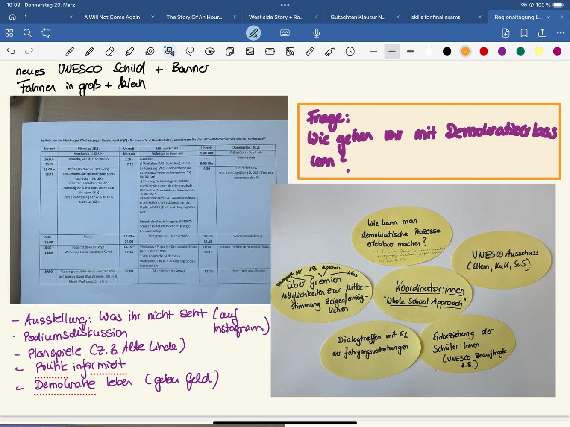Pick the purple pen color
Image resolution: width=570 pixels, height=427 pixels.
click(x=502, y=51)
